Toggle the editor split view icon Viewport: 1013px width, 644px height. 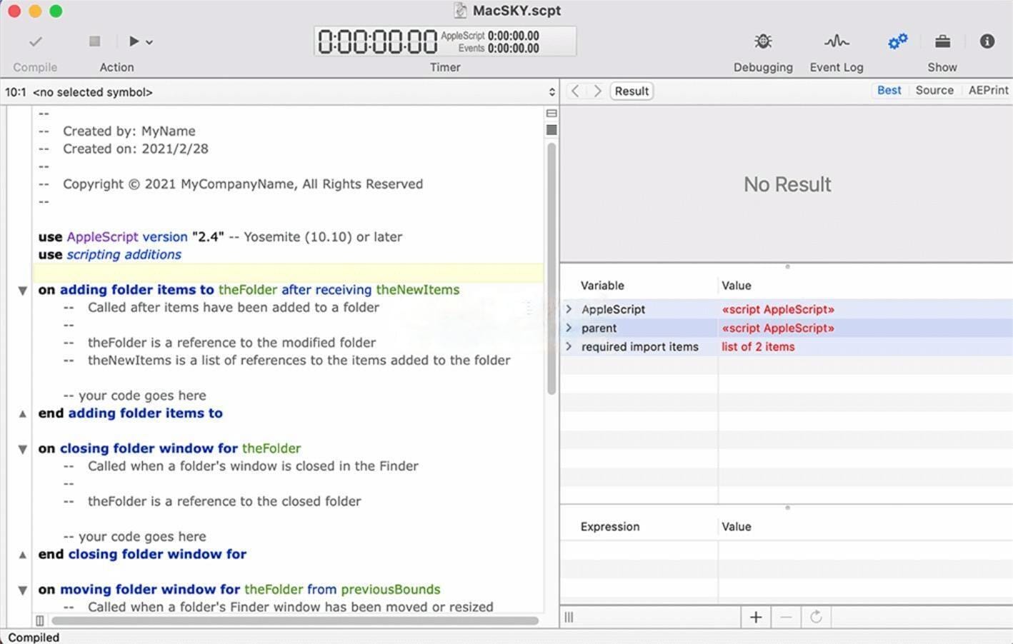(x=552, y=114)
